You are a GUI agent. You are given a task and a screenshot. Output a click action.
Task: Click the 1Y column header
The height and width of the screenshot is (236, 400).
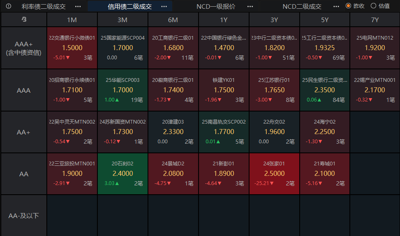[224, 20]
